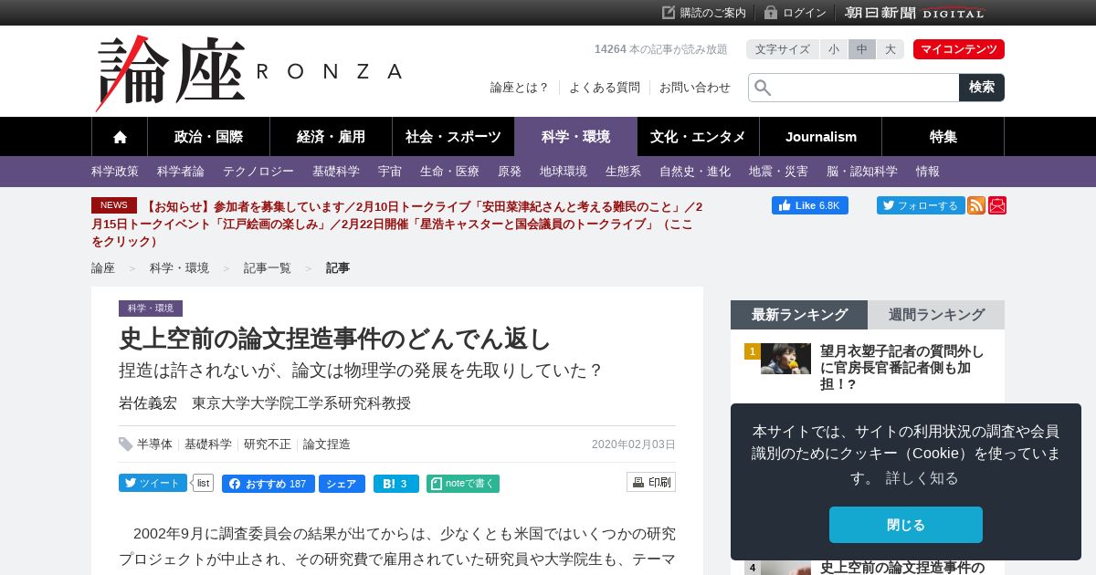This screenshot has height=575, width=1096.
Task: Open the 地震・災害 subcategory
Action: pos(778,172)
